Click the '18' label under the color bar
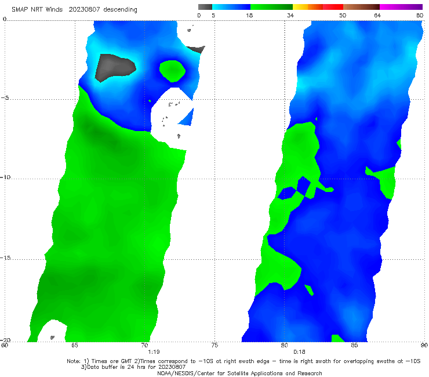 [x=249, y=16]
